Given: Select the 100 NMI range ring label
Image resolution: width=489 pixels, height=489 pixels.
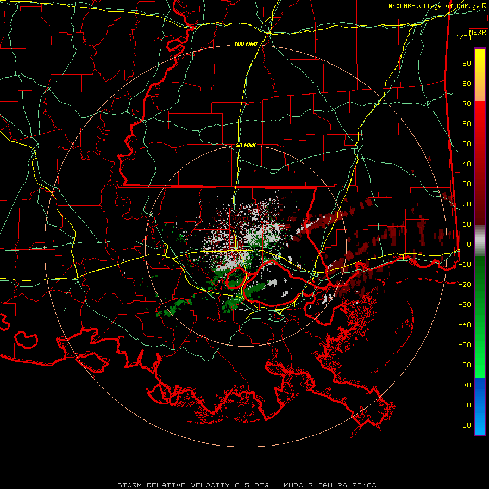Looking at the screenshot, I should (x=246, y=45).
